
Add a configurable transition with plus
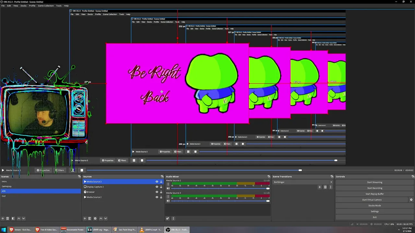pos(319,187)
